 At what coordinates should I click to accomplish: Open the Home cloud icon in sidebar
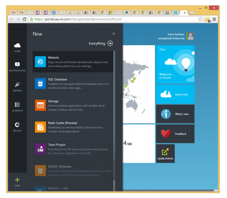coord(17,46)
